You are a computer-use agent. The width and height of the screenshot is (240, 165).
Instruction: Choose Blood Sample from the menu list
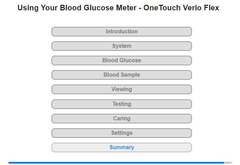[x=121, y=75]
